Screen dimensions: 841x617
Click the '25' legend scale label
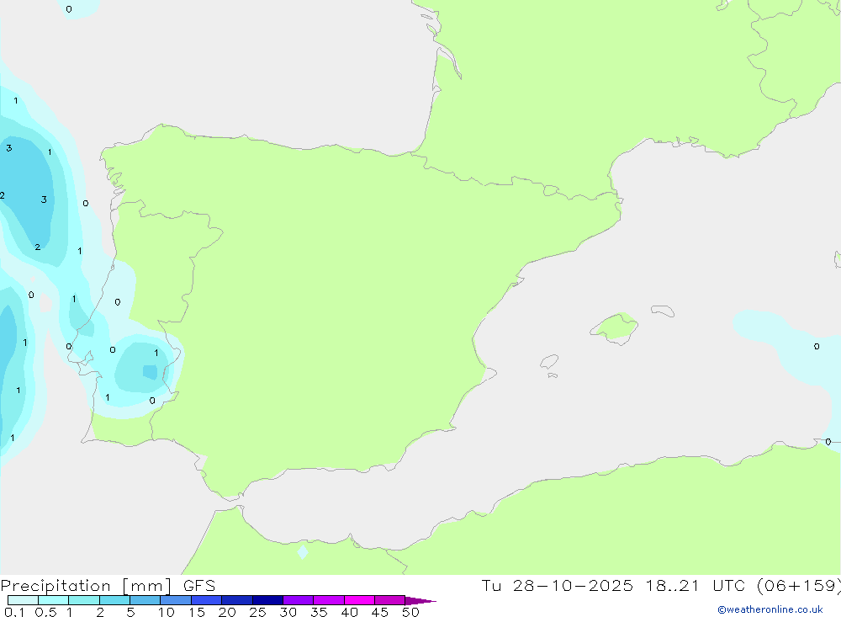click(x=257, y=612)
